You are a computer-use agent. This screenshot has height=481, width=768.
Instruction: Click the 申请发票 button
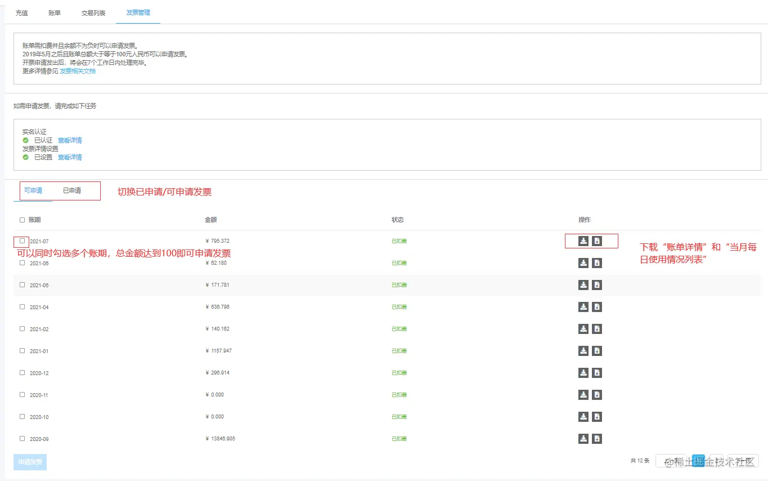(x=30, y=462)
